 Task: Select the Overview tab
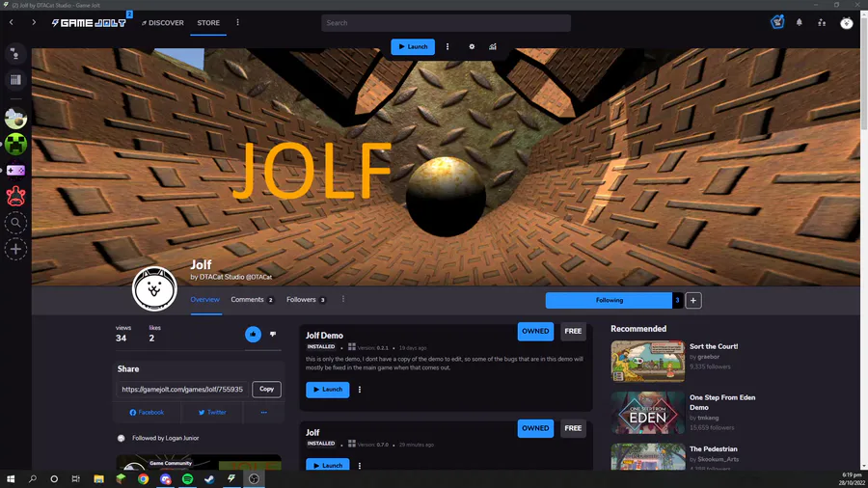tap(204, 299)
